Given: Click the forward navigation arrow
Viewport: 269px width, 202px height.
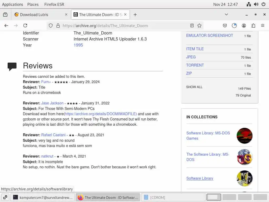Looking at the screenshot, I should [16, 26].
